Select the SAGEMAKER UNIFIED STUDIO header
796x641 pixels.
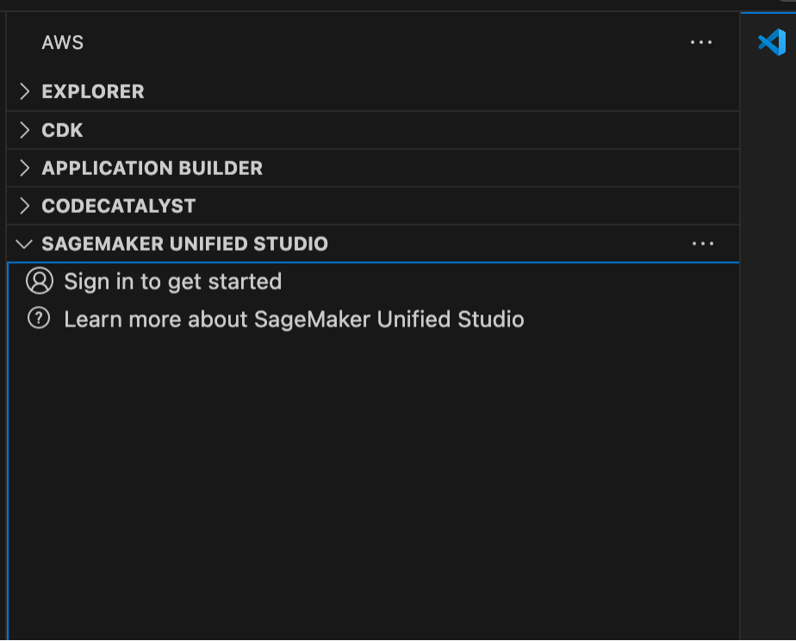(x=184, y=244)
